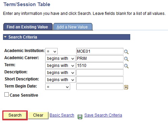
Task: Open Description operator dropdown
Action: tap(60, 73)
